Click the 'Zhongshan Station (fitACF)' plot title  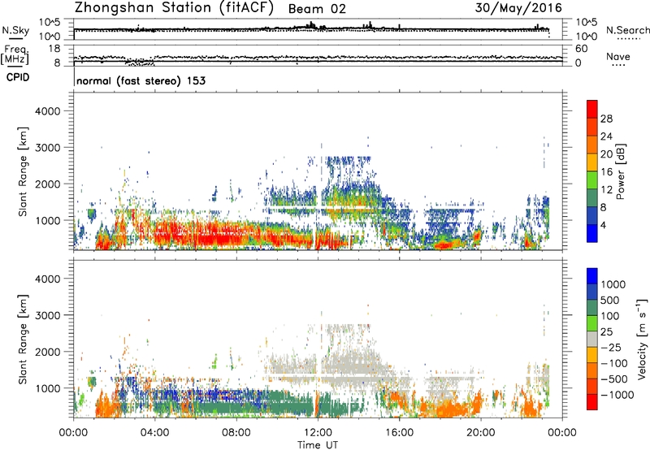pos(174,8)
